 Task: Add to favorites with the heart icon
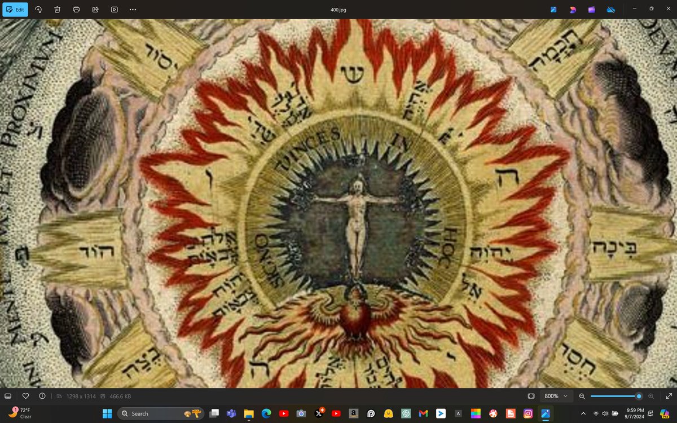[x=26, y=396]
